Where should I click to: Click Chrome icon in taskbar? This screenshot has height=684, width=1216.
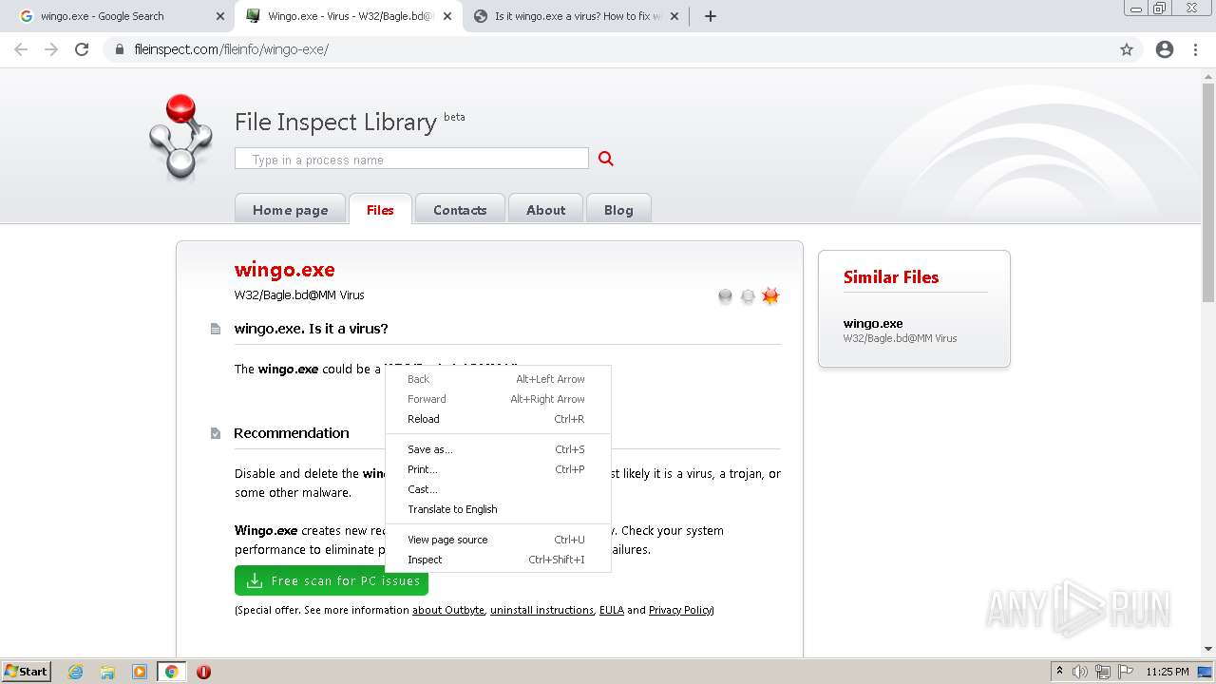[x=171, y=672]
